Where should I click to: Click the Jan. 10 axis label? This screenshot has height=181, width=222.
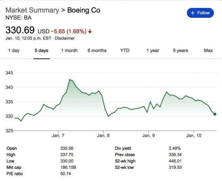tap(194, 135)
